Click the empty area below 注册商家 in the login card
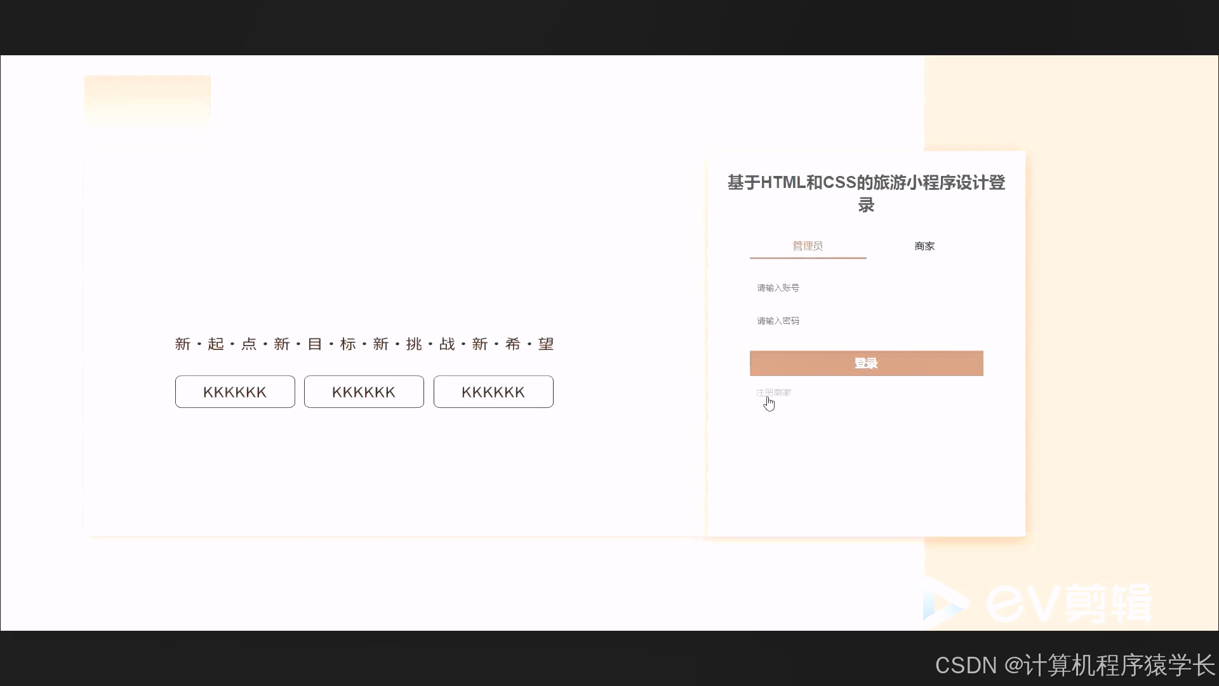The width and height of the screenshot is (1219, 686). (866, 470)
